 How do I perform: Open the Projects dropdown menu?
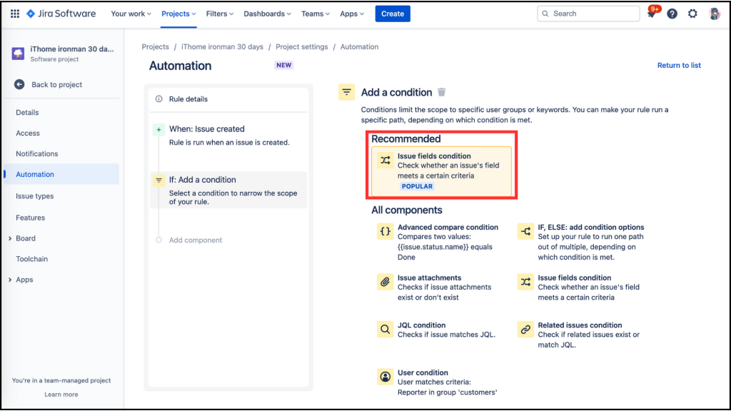point(178,14)
